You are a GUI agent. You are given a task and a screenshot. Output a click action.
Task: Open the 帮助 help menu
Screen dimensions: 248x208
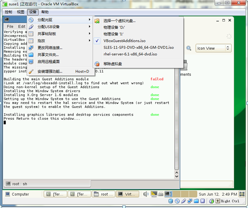coord(45,12)
